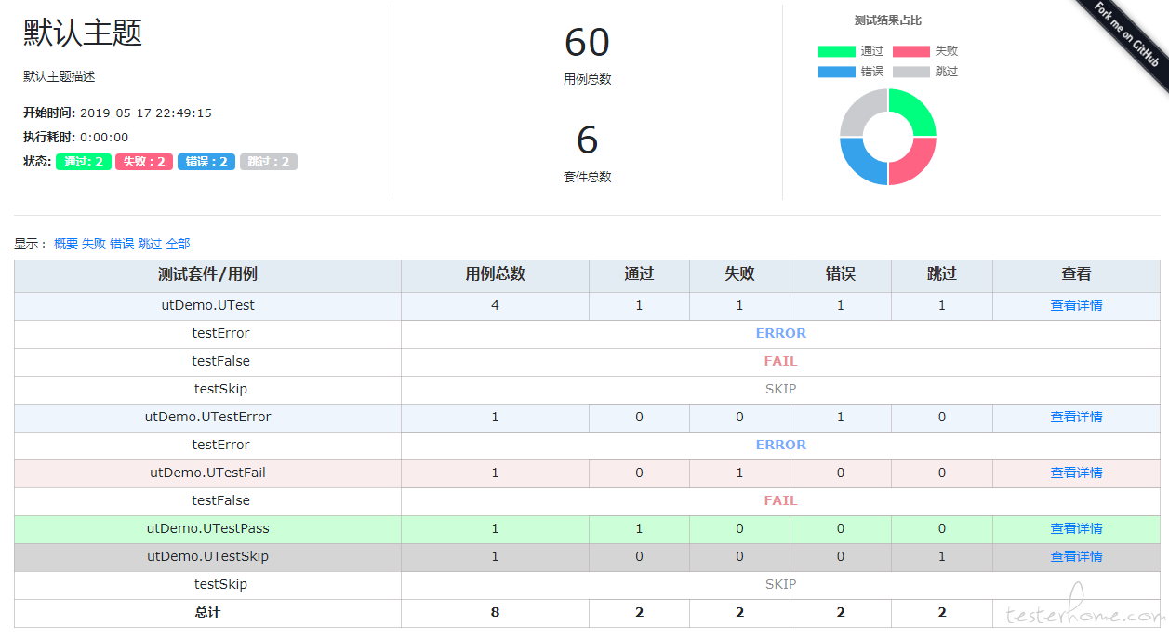Click the 查看 column header

(x=1076, y=274)
